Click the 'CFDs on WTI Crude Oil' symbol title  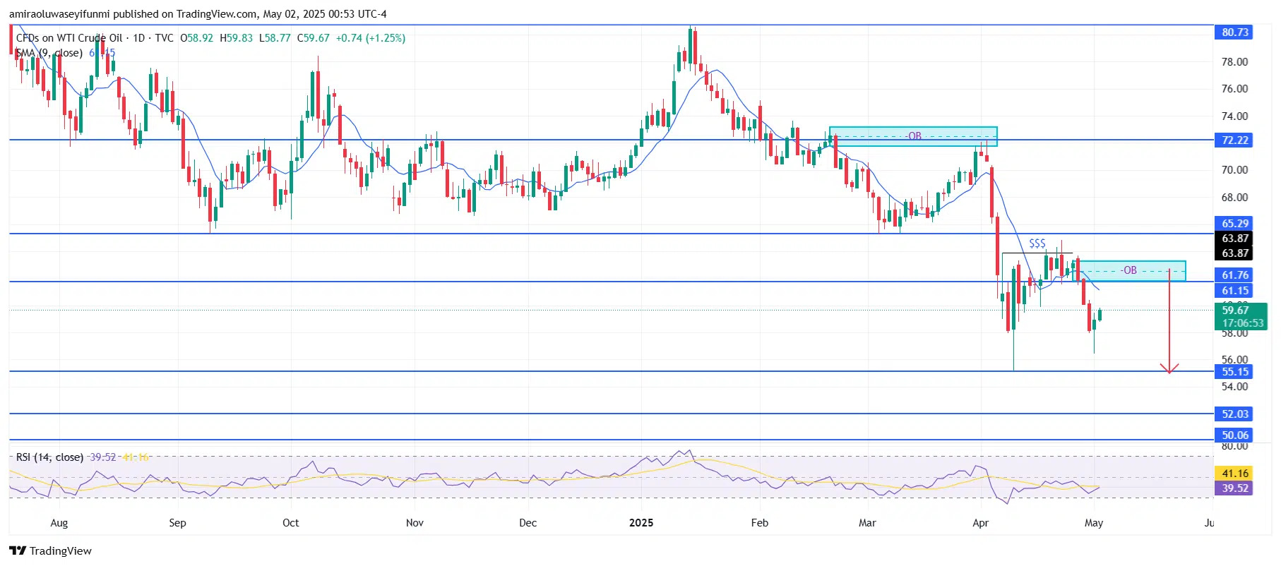[69, 38]
